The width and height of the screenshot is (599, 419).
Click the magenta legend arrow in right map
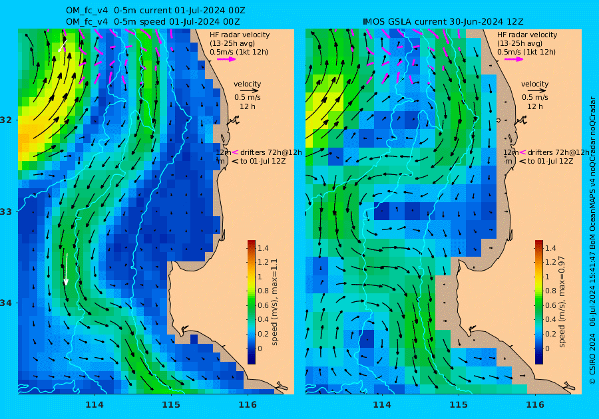click(514, 59)
